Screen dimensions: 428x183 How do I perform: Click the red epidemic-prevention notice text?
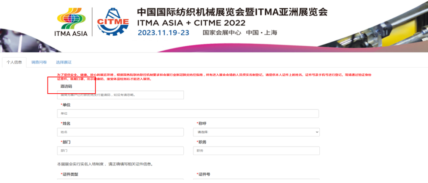click(x=214, y=77)
